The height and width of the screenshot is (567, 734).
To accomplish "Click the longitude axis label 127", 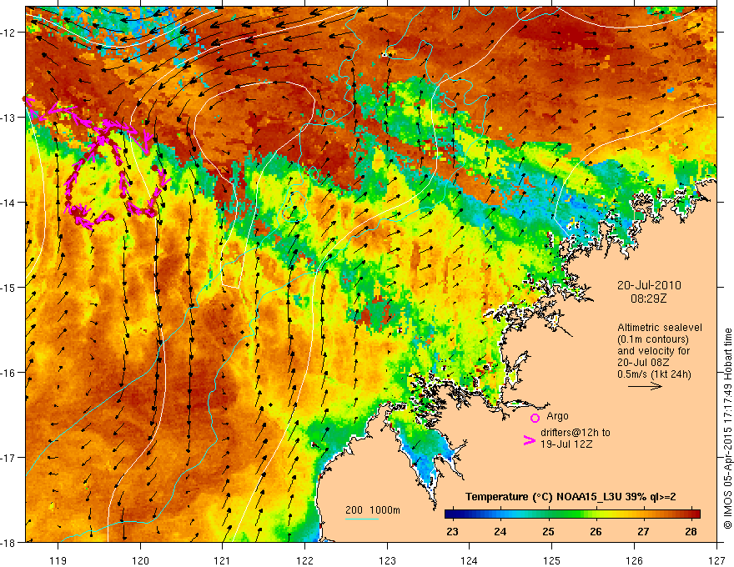I will tap(716, 560).
